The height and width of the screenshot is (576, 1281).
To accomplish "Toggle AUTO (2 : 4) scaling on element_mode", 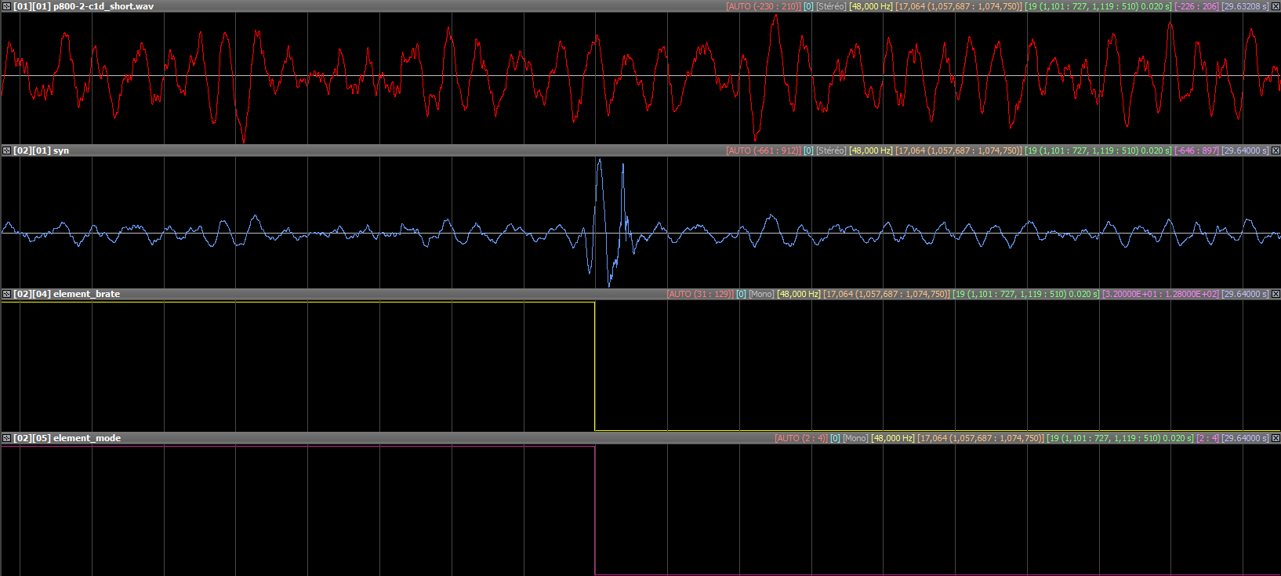I will 800,438.
